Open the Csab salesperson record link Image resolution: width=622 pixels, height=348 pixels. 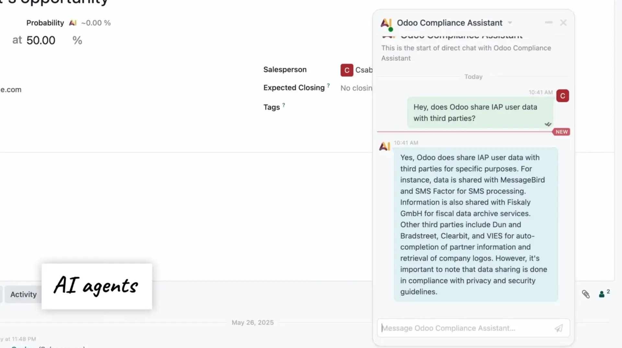[364, 70]
